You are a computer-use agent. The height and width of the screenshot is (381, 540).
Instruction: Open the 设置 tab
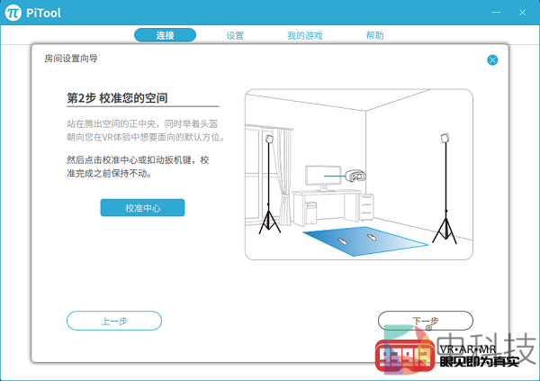(x=235, y=35)
